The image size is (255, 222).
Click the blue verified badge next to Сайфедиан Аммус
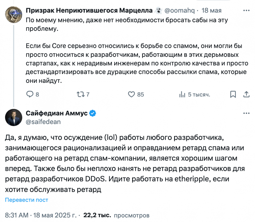(x=93, y=113)
